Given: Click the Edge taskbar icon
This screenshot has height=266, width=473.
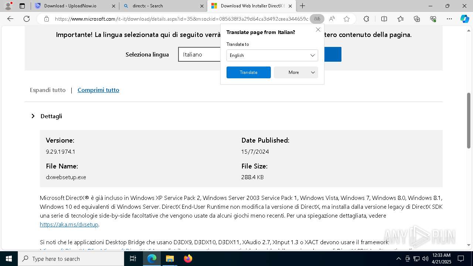Looking at the screenshot, I should point(152,259).
